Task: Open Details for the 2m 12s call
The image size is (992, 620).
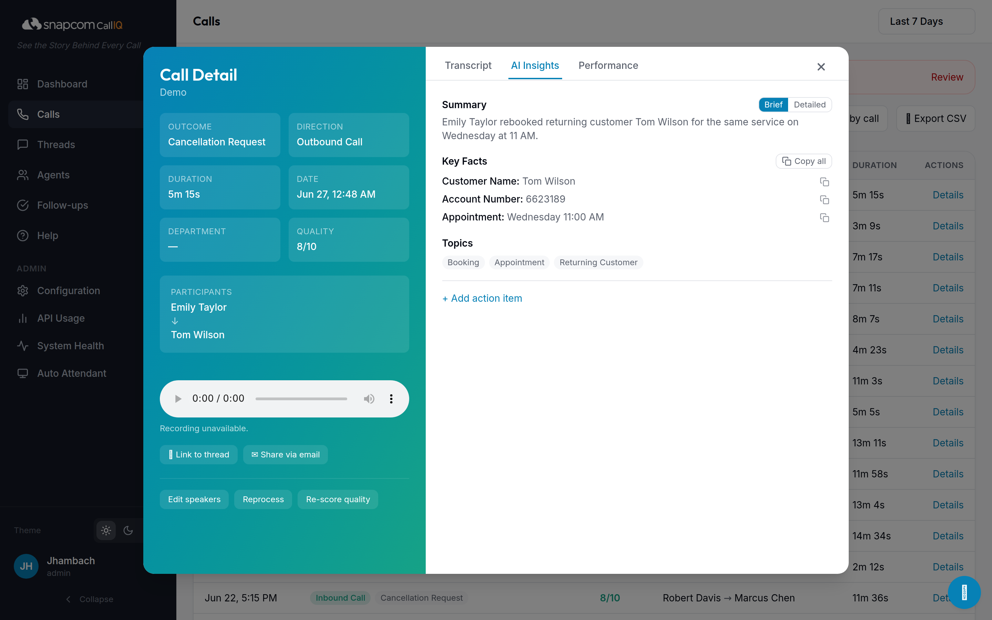Action: point(948,567)
